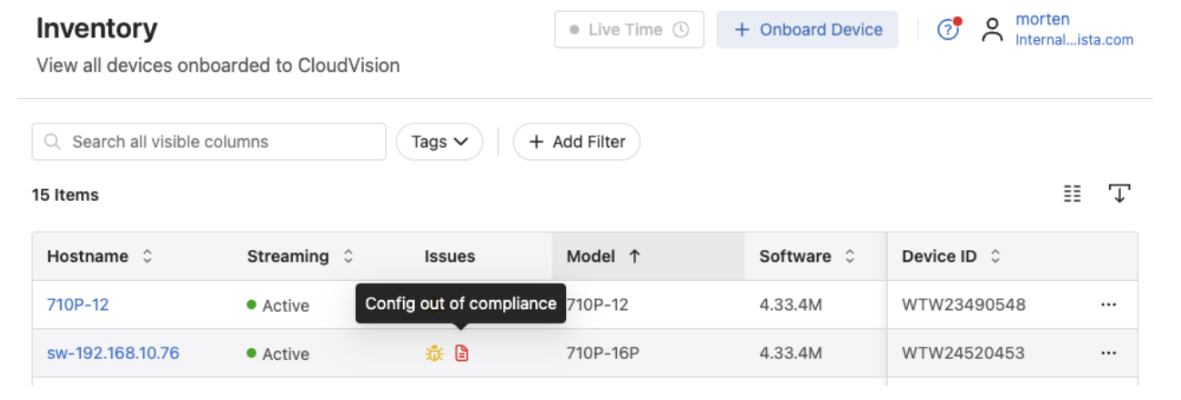Open row actions menu for 710P-12

[x=1107, y=305]
